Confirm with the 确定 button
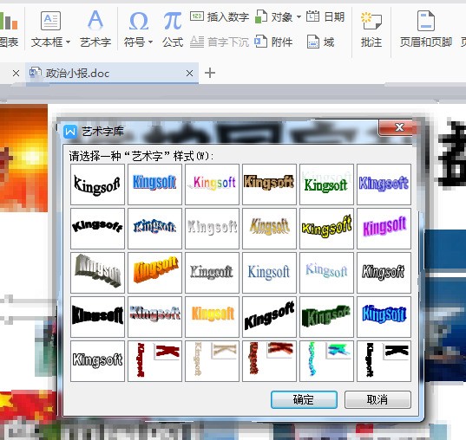 (304, 399)
